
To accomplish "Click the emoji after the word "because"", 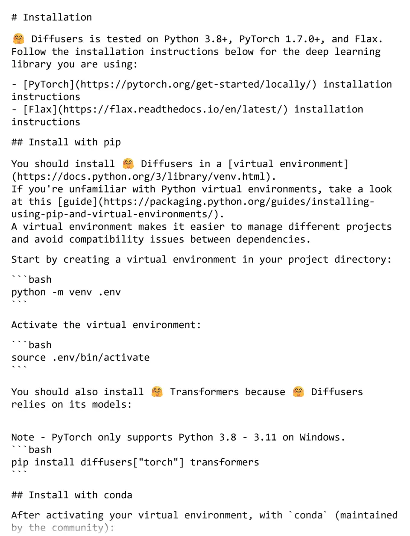I will point(298,391).
